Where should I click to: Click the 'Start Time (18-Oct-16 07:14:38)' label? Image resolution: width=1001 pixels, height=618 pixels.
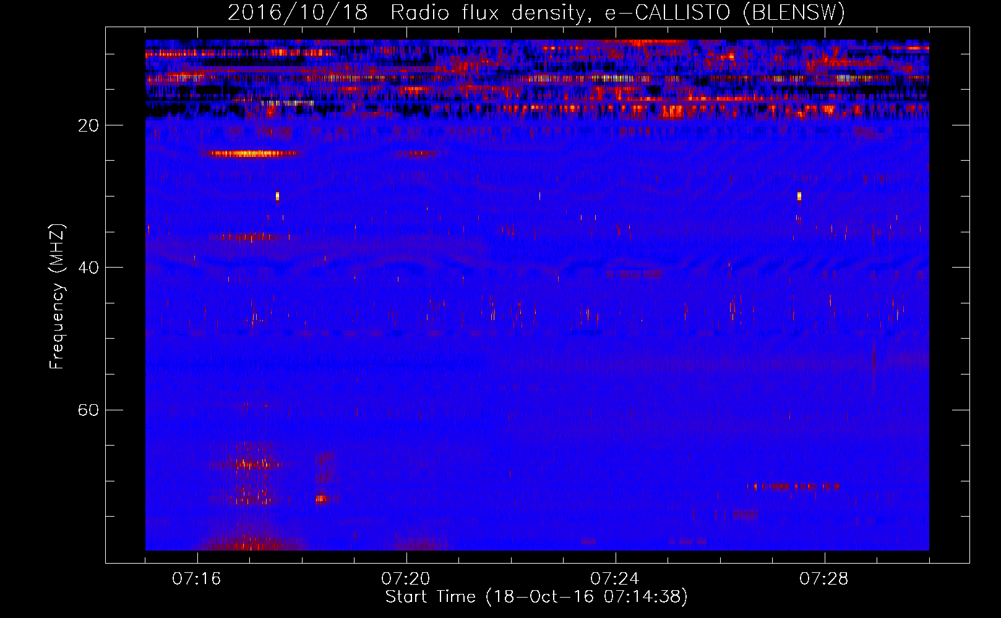(x=536, y=597)
